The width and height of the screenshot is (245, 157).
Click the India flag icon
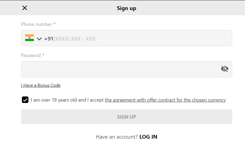tap(30, 38)
